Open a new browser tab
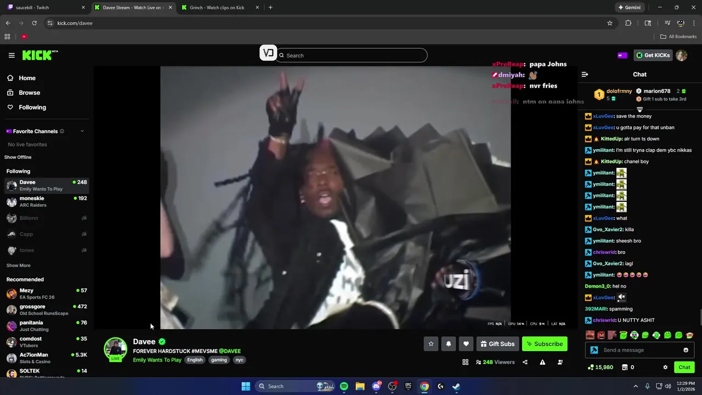The image size is (702, 395). (x=270, y=8)
